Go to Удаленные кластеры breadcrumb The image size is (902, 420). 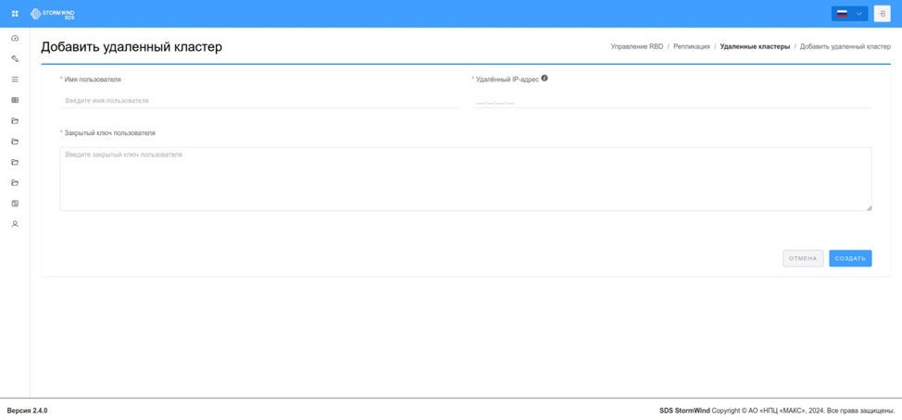click(755, 46)
